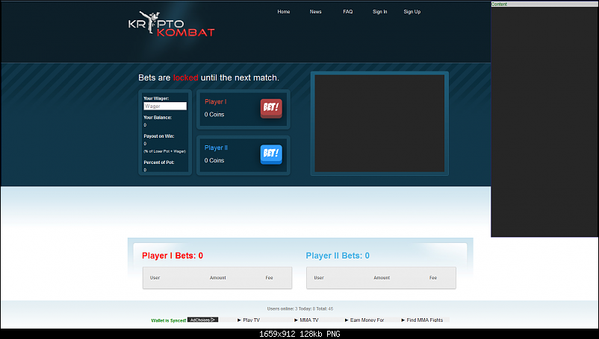Open the Home page from navigation
The image size is (599, 339).
click(x=284, y=12)
